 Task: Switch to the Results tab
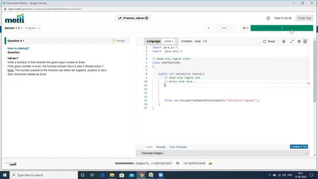click(161, 147)
